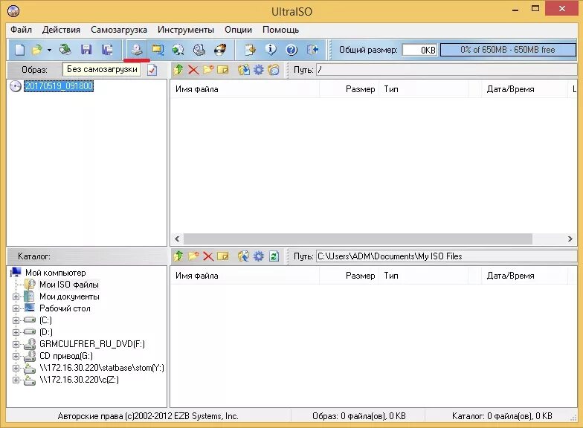Click the Help question mark icon

pos(291,49)
